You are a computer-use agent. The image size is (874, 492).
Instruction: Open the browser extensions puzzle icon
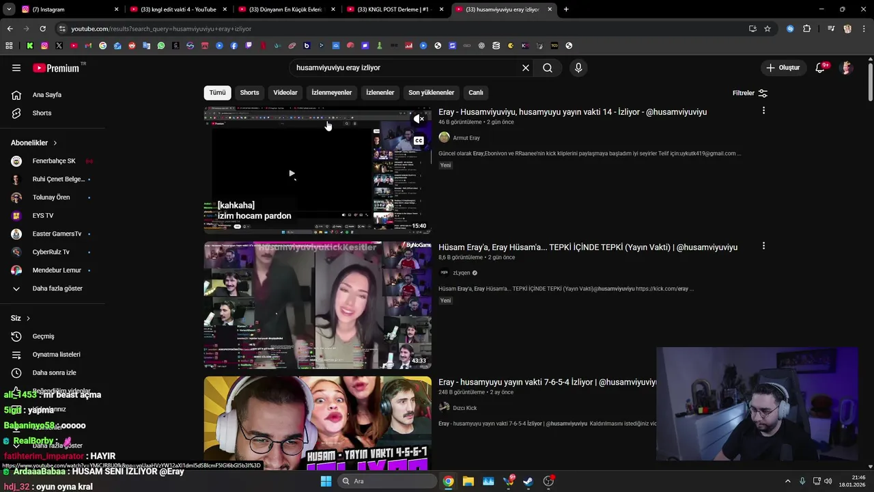[807, 29]
